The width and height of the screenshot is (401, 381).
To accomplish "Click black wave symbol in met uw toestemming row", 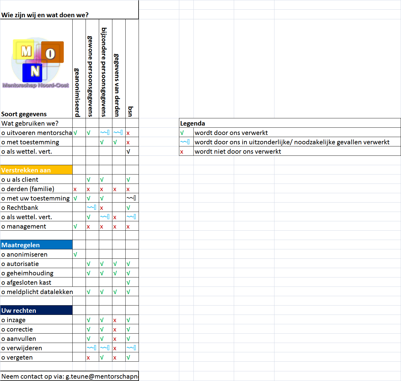I will [131, 198].
